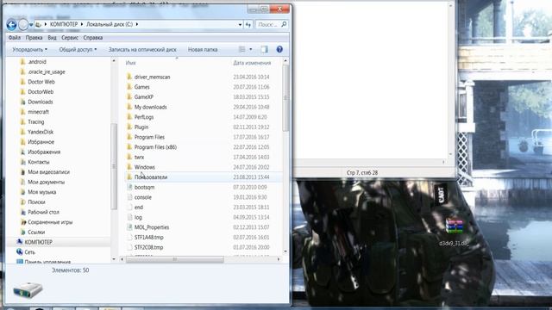Click the Windows folder icon
The height and width of the screenshot is (310, 552).
point(129,167)
